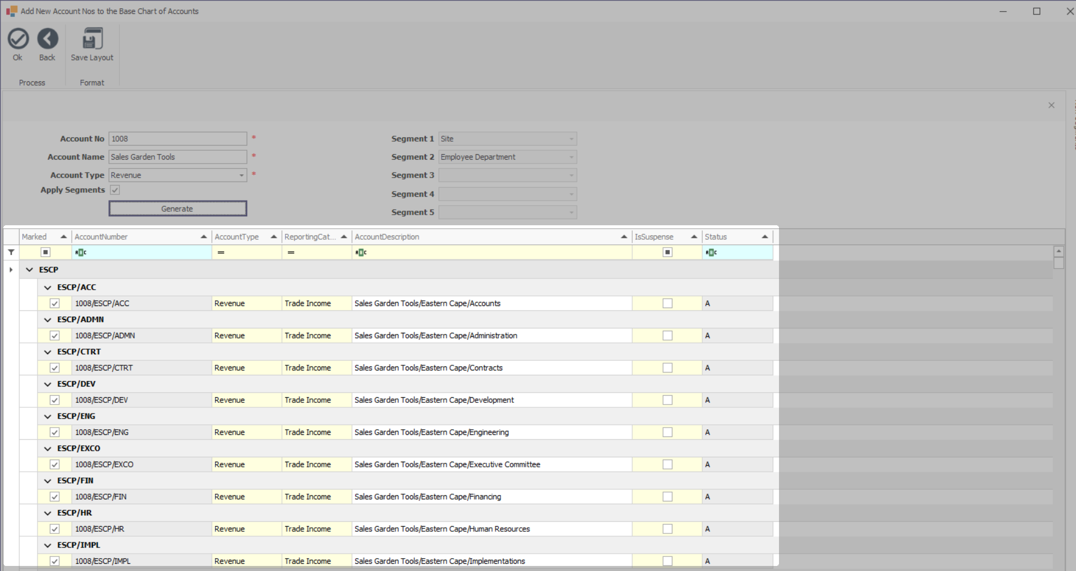Set IsSuspense for 1008/ESCP/HR

pos(667,529)
